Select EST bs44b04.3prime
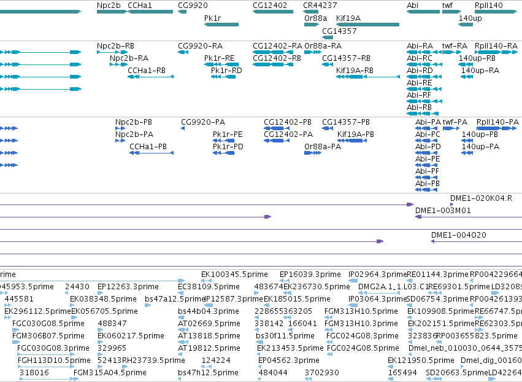The height and width of the screenshot is (382, 522). pos(182,318)
